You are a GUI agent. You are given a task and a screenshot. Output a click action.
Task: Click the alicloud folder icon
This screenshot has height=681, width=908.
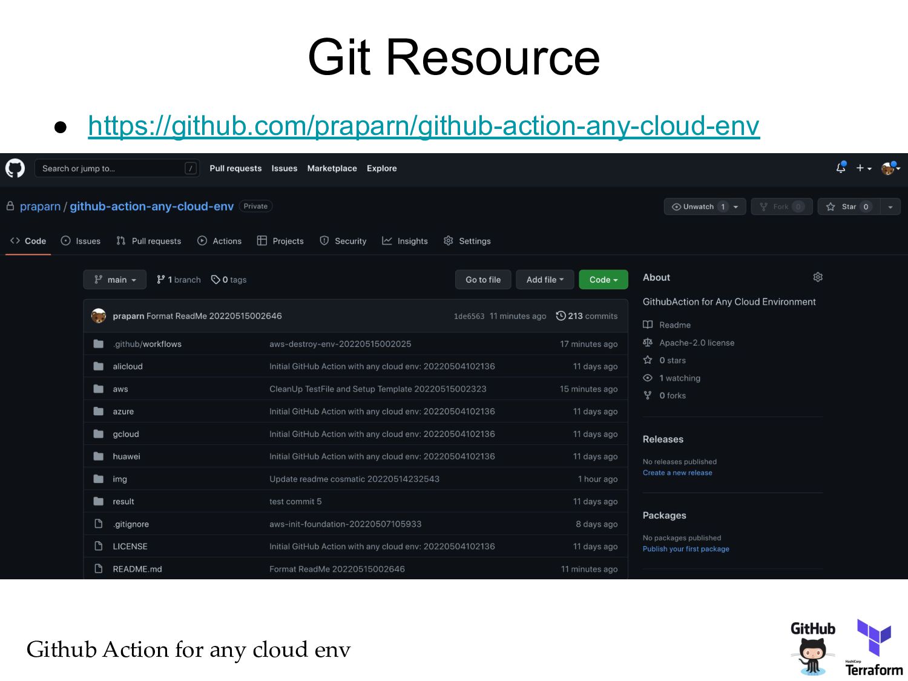(99, 366)
